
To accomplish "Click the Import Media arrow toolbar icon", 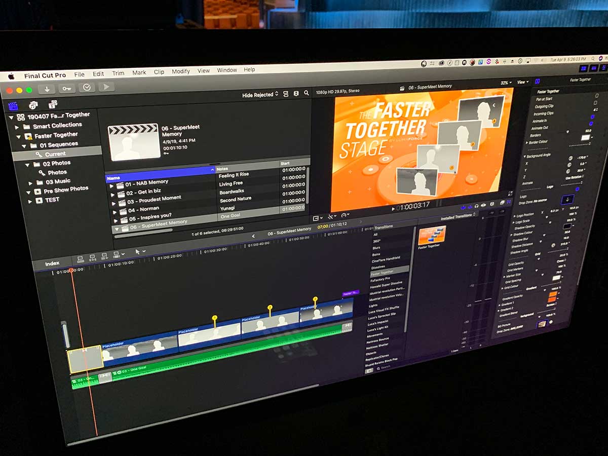I will click(47, 89).
